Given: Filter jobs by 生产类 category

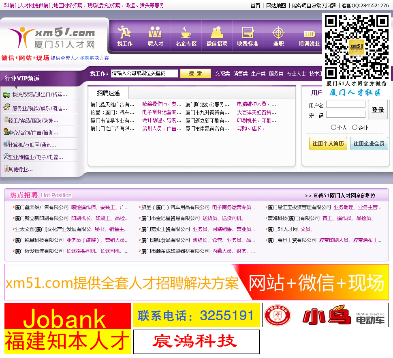Looking at the screenshot, I should click(258, 73).
